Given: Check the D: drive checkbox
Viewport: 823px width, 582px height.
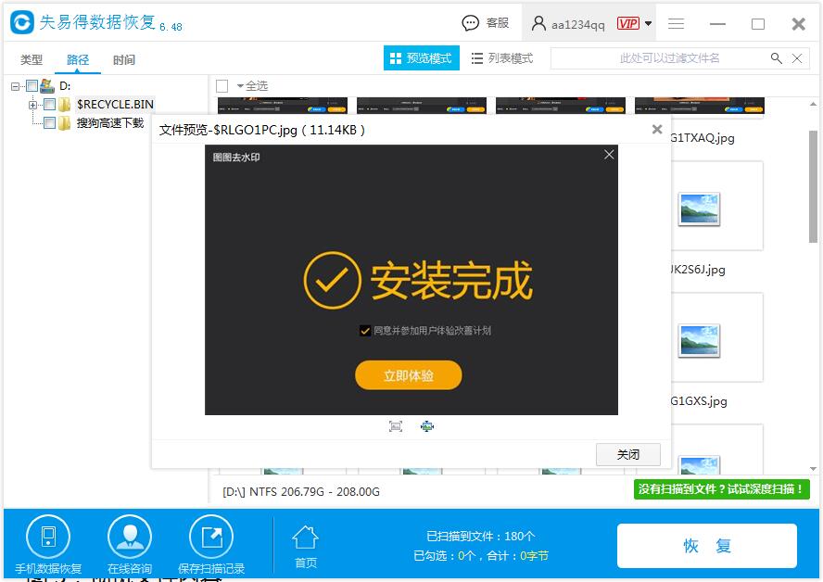Looking at the screenshot, I should click(32, 85).
